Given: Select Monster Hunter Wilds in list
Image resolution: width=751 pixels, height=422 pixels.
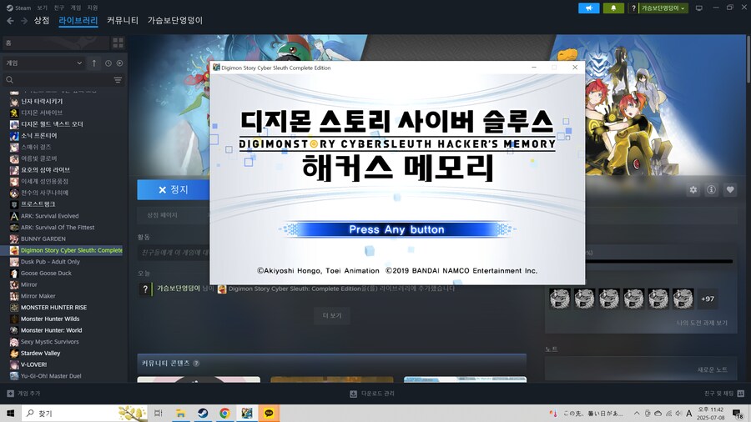Looking at the screenshot, I should pos(50,319).
